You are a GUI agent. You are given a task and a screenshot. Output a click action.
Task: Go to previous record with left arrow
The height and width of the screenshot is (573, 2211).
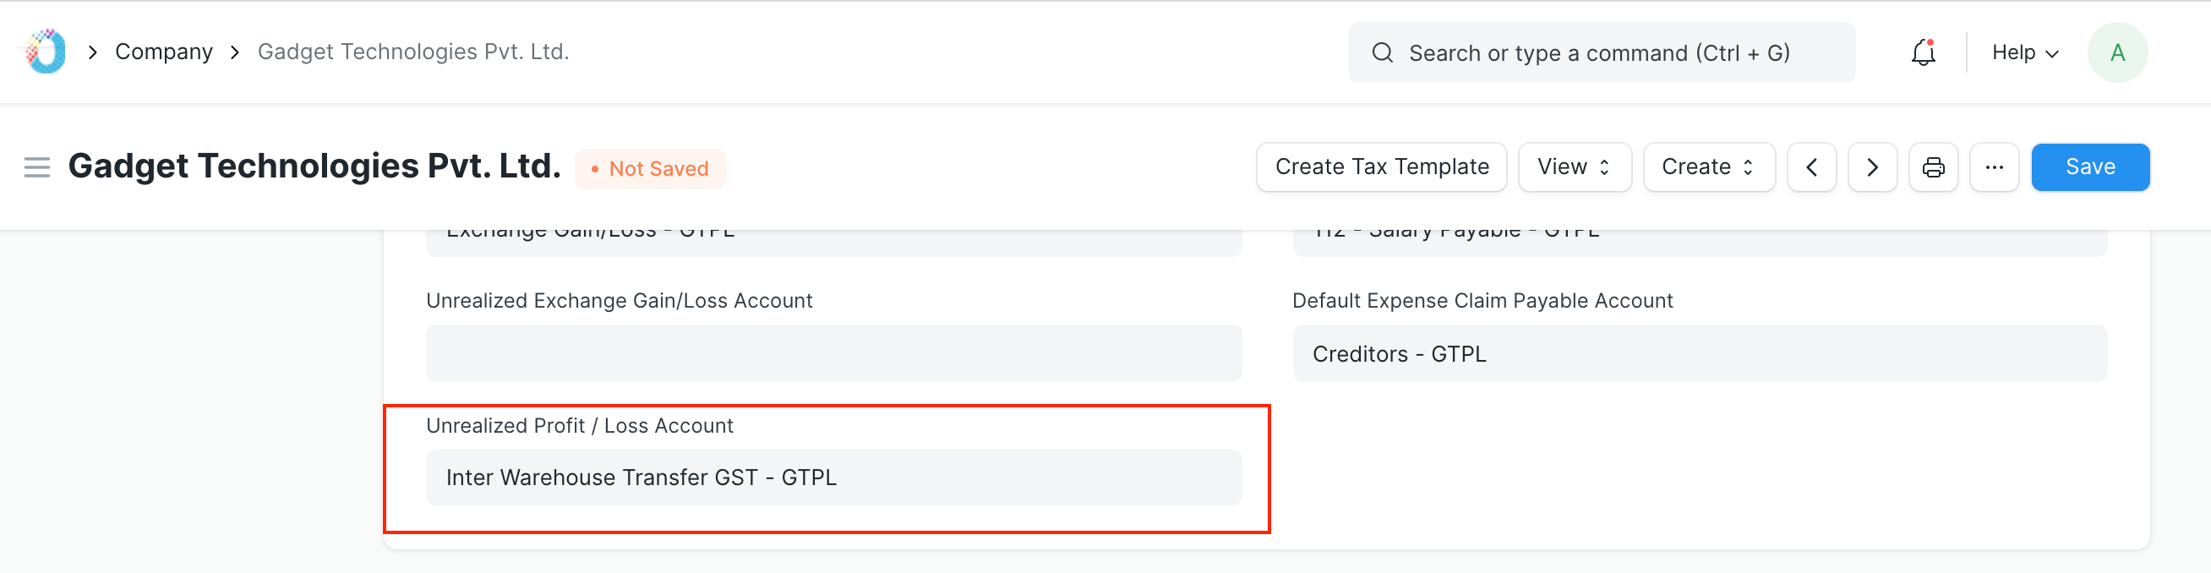point(1811,167)
